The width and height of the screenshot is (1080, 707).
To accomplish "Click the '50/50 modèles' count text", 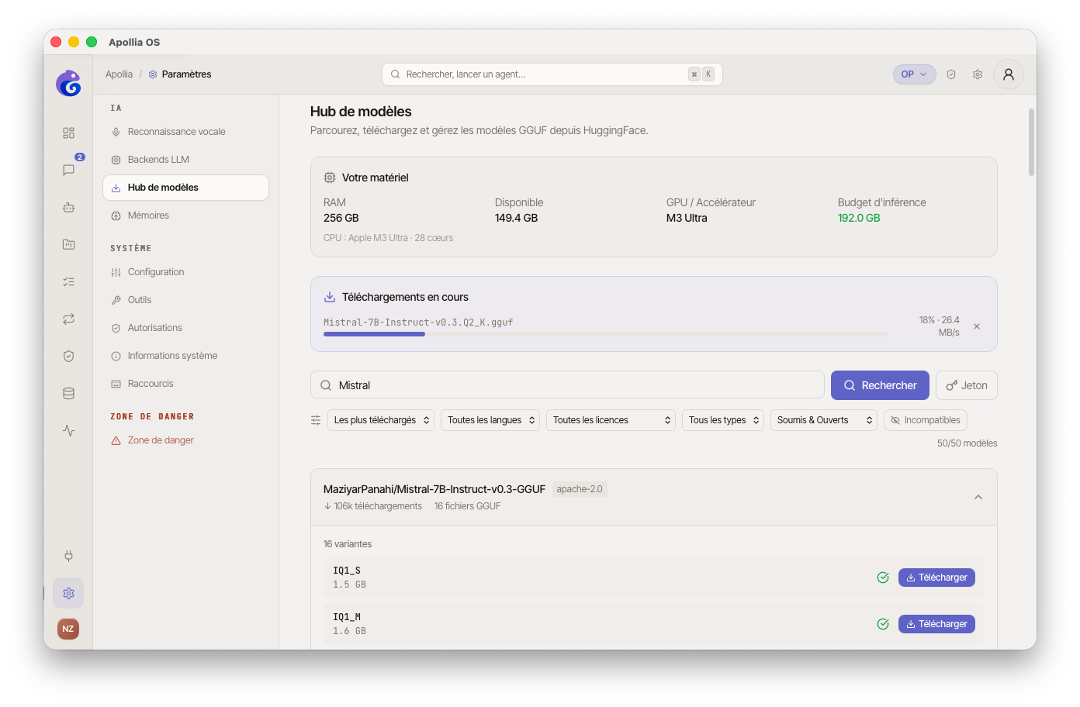I will pos(967,443).
